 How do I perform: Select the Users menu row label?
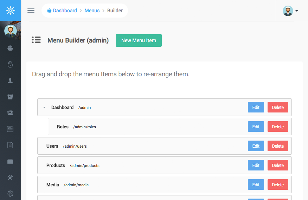click(x=52, y=146)
